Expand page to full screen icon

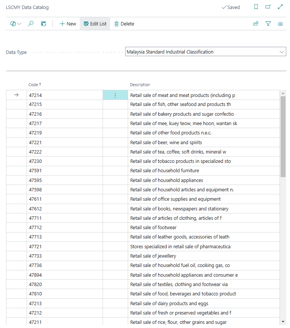[280, 7]
